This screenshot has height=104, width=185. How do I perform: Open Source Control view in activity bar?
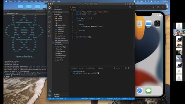pos(49,17)
